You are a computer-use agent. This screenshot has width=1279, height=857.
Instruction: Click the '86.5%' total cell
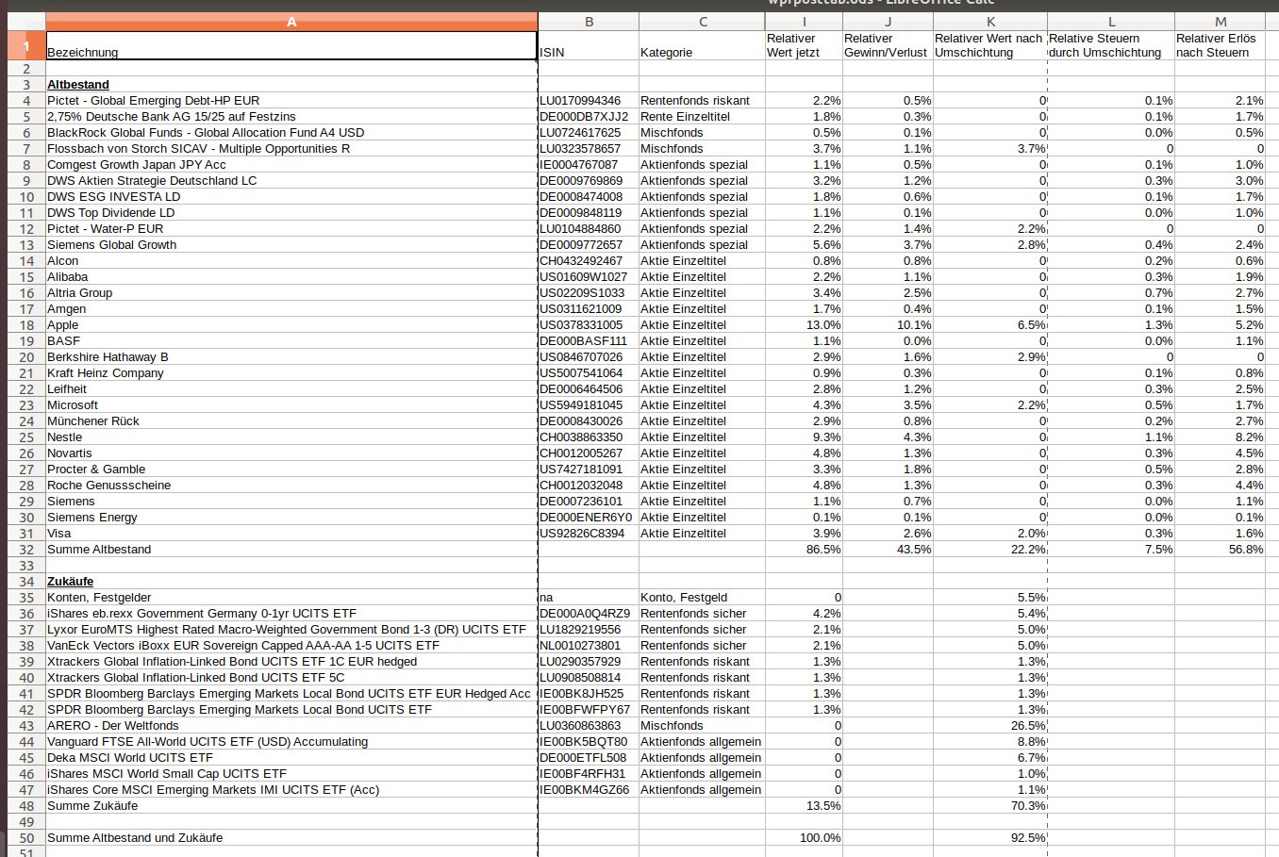pyautogui.click(x=804, y=550)
